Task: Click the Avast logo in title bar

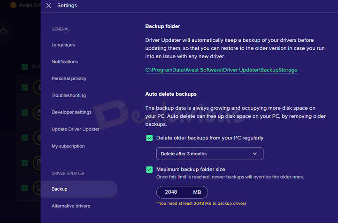Action: click(13, 6)
